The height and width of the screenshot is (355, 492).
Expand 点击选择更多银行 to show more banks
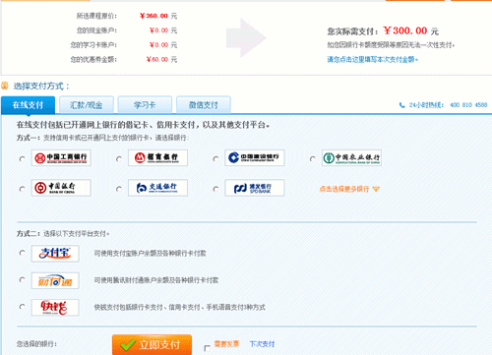[349, 189]
